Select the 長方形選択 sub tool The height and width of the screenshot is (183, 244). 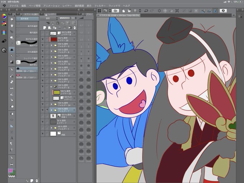(27, 25)
